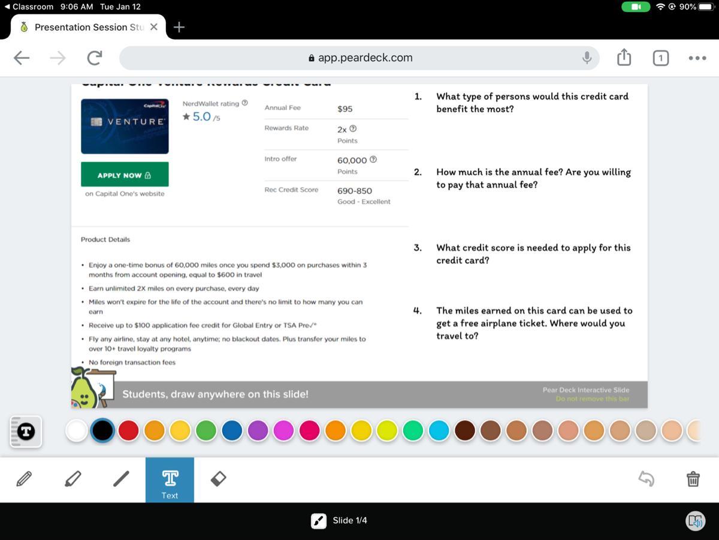The height and width of the screenshot is (540, 719).
Task: Pick the grass green swatch before blue
Action: click(206, 431)
